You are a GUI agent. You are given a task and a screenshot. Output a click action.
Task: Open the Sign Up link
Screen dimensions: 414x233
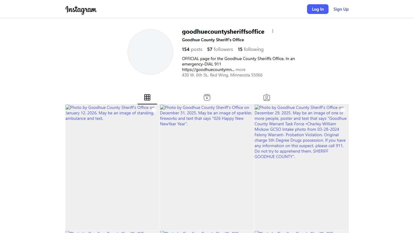341,9
